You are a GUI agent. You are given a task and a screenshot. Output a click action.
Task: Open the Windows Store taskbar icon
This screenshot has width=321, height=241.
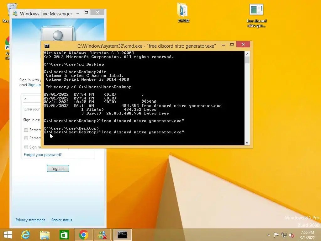64,235
